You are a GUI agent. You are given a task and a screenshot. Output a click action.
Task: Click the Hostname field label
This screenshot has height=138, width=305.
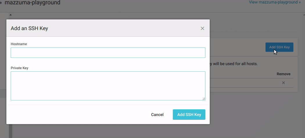coord(19,44)
